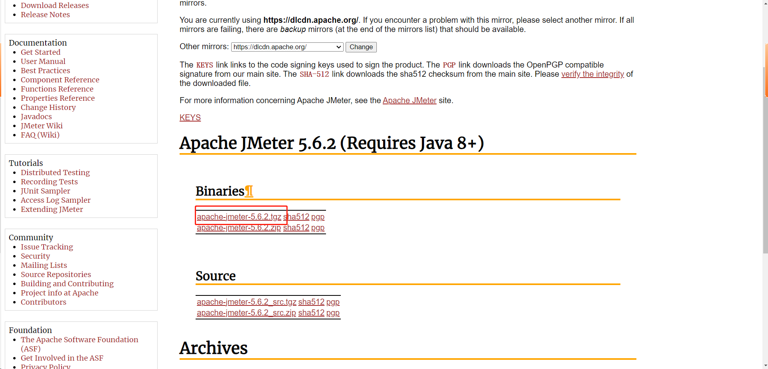
Task: Open sha512 for apache-jmeter-5.6.2.zip
Action: tap(296, 227)
